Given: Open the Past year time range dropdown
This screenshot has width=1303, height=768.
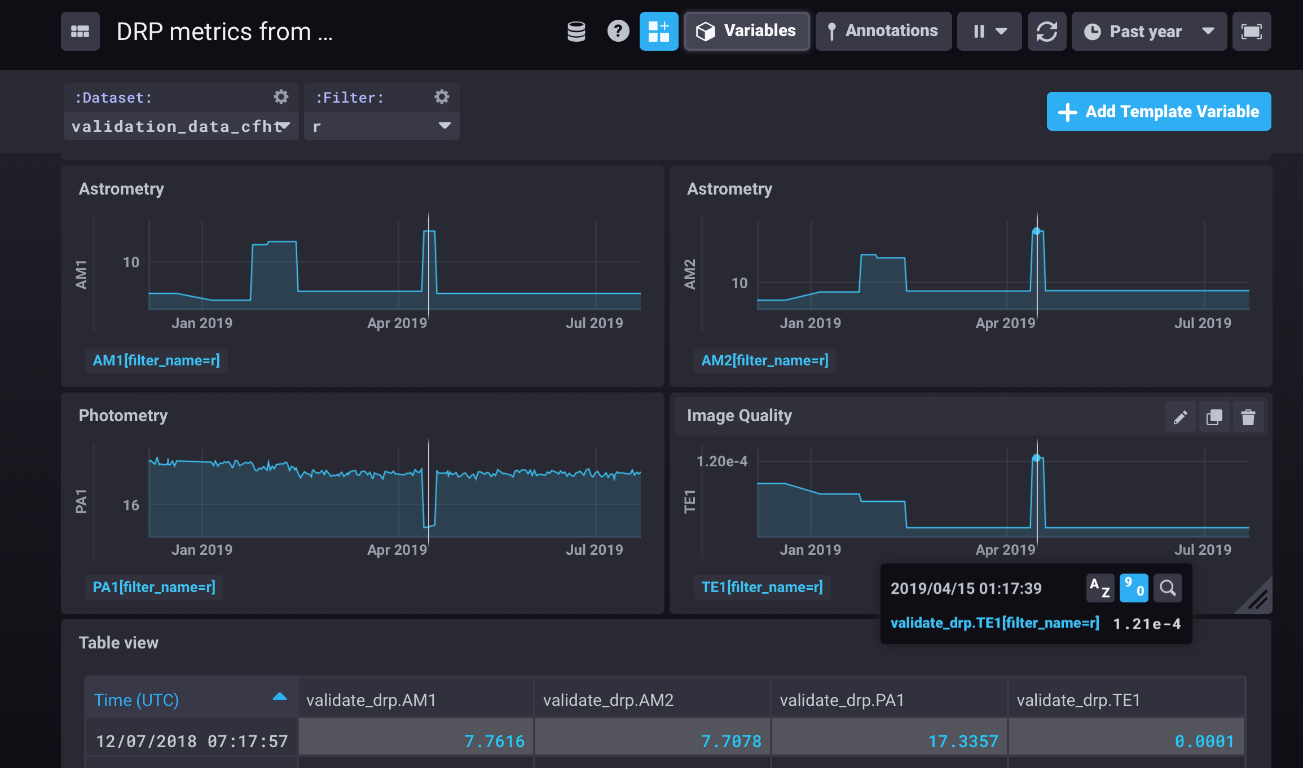Looking at the screenshot, I should [x=1149, y=32].
